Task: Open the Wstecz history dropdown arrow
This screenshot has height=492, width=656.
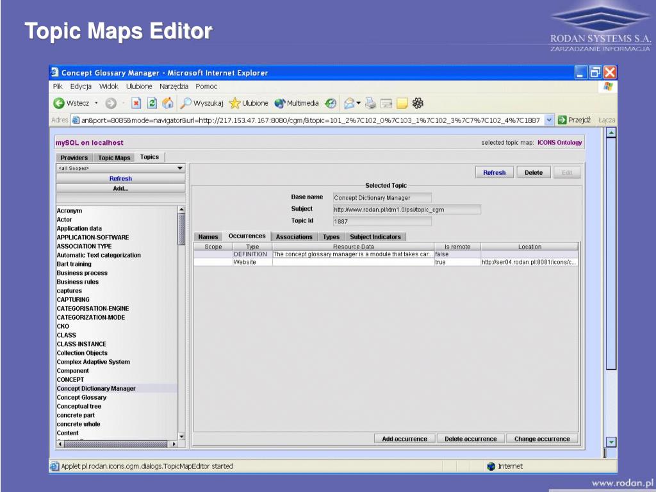Action: tap(96, 103)
